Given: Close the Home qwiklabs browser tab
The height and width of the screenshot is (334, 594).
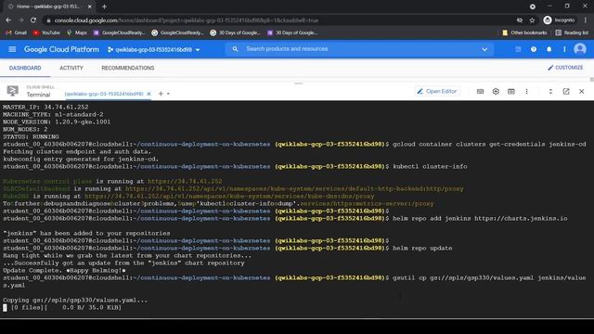Looking at the screenshot, I should (x=90, y=6).
